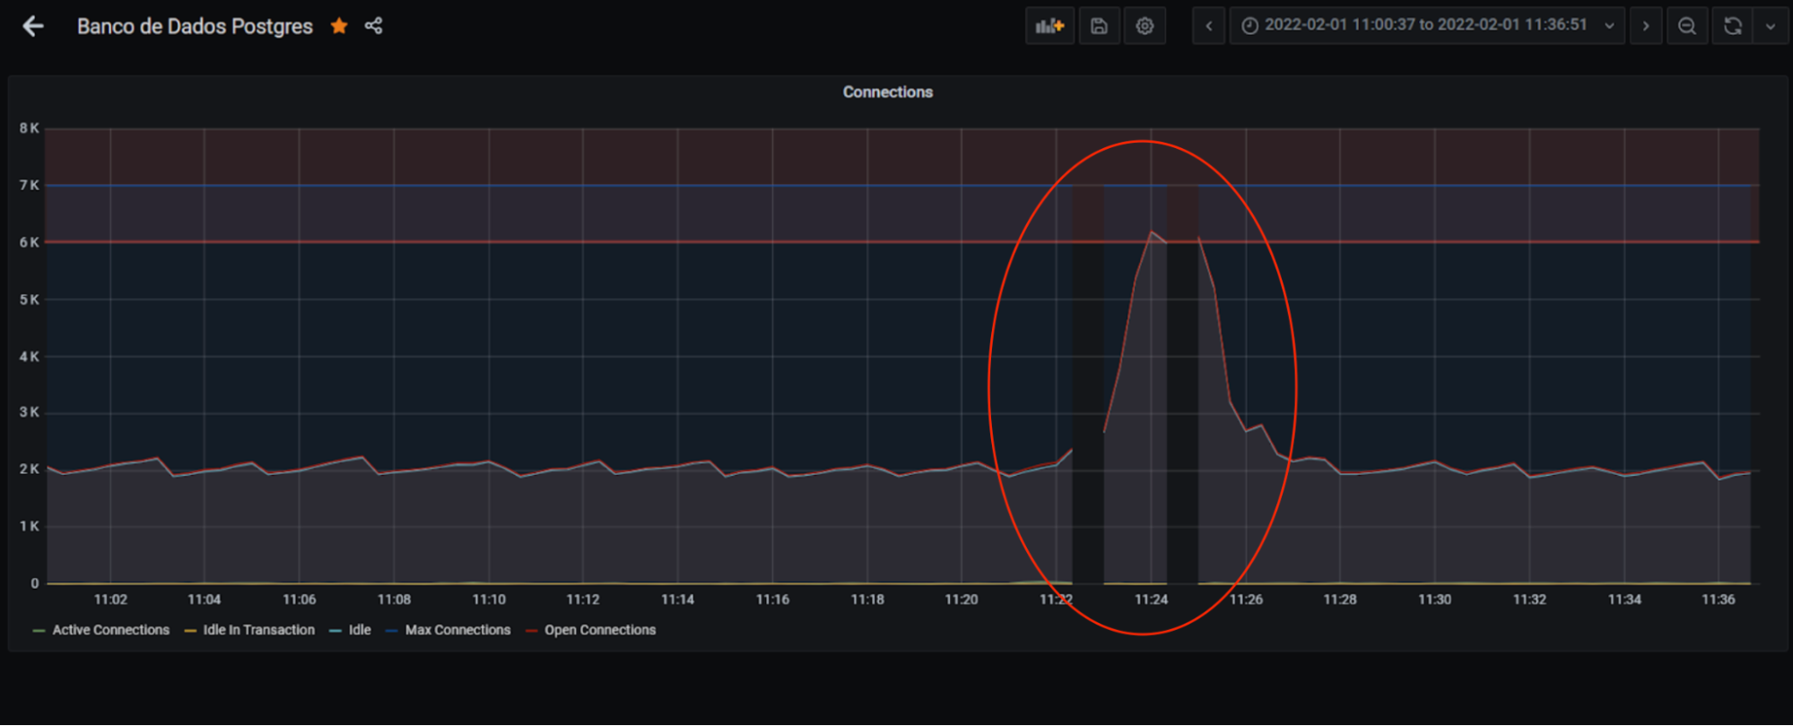This screenshot has height=726, width=1793.
Task: Go back using the left arrow
Action: click(33, 26)
